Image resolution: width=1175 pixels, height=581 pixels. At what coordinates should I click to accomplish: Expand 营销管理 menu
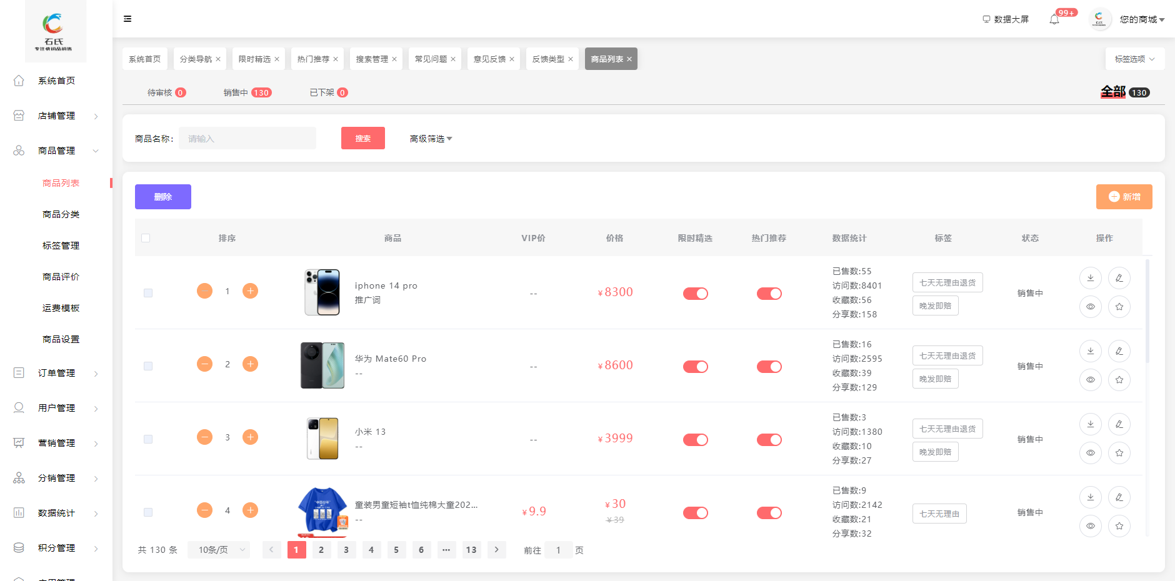[x=56, y=443]
